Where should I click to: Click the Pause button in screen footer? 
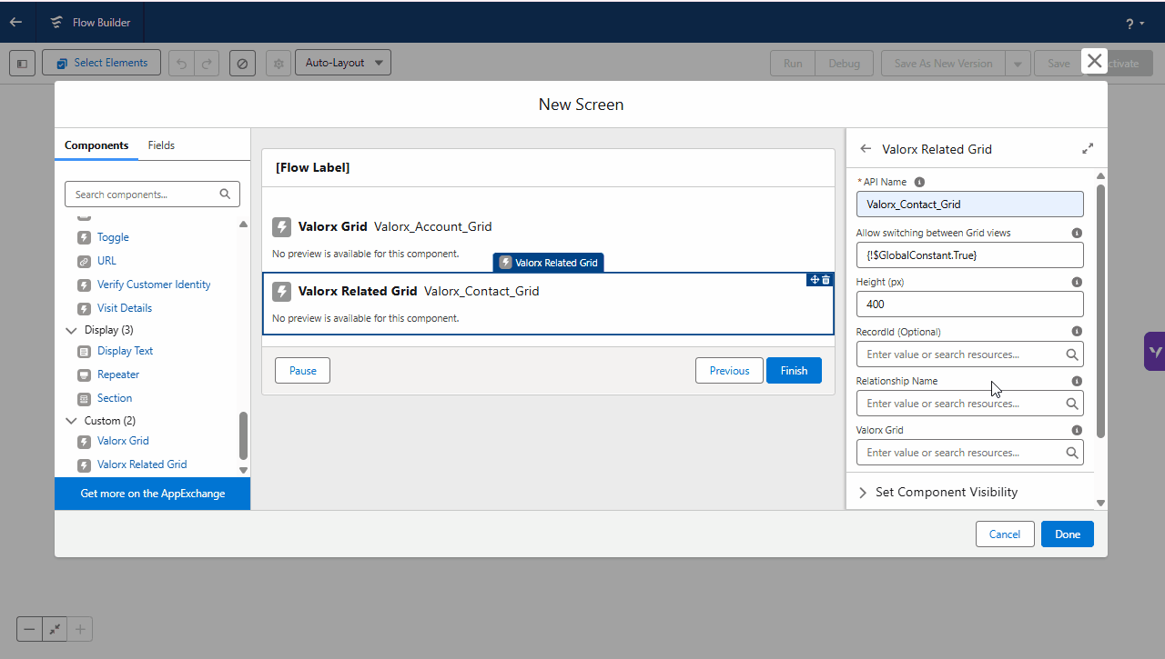click(x=302, y=371)
